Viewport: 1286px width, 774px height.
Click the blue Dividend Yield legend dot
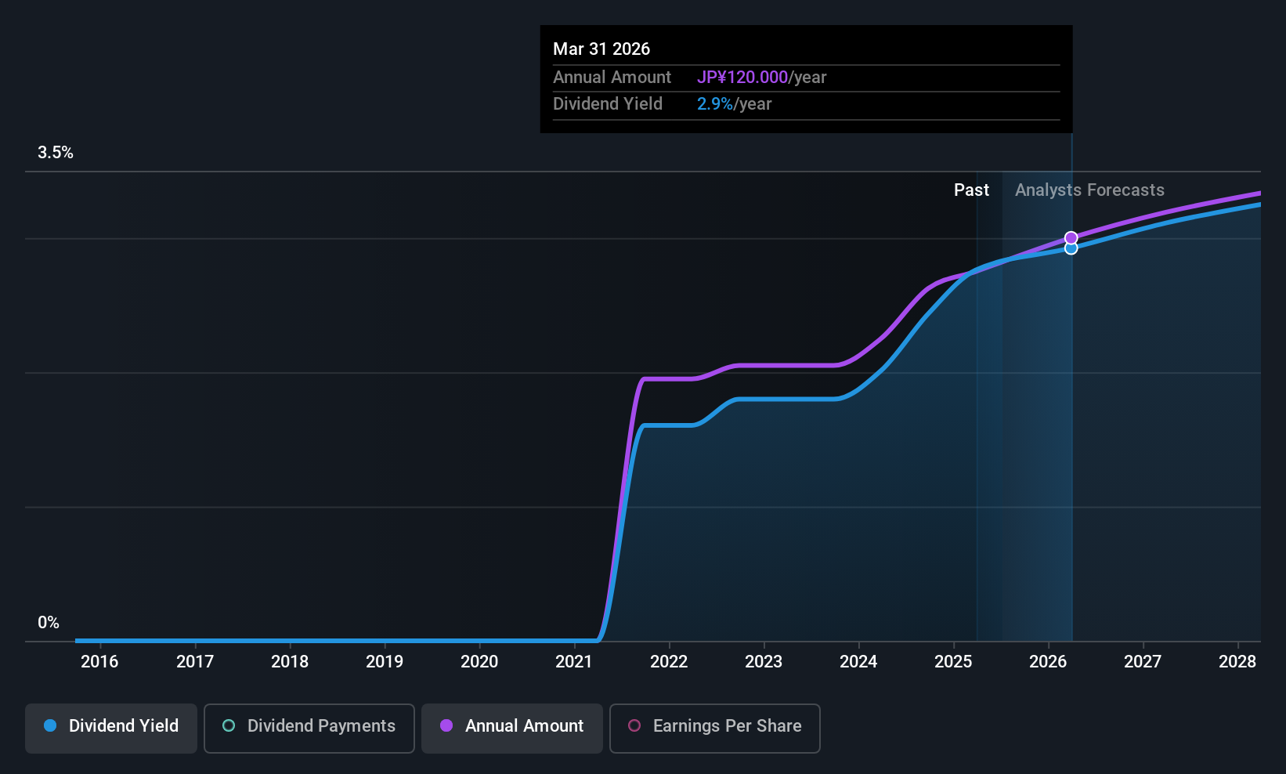point(50,725)
